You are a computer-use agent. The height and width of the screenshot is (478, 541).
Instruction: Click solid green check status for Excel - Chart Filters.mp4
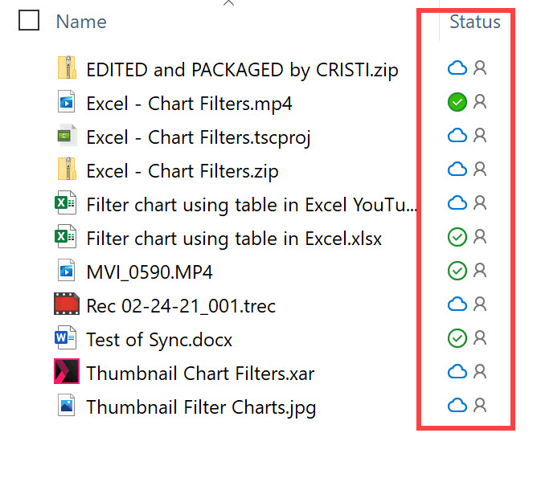tap(457, 102)
